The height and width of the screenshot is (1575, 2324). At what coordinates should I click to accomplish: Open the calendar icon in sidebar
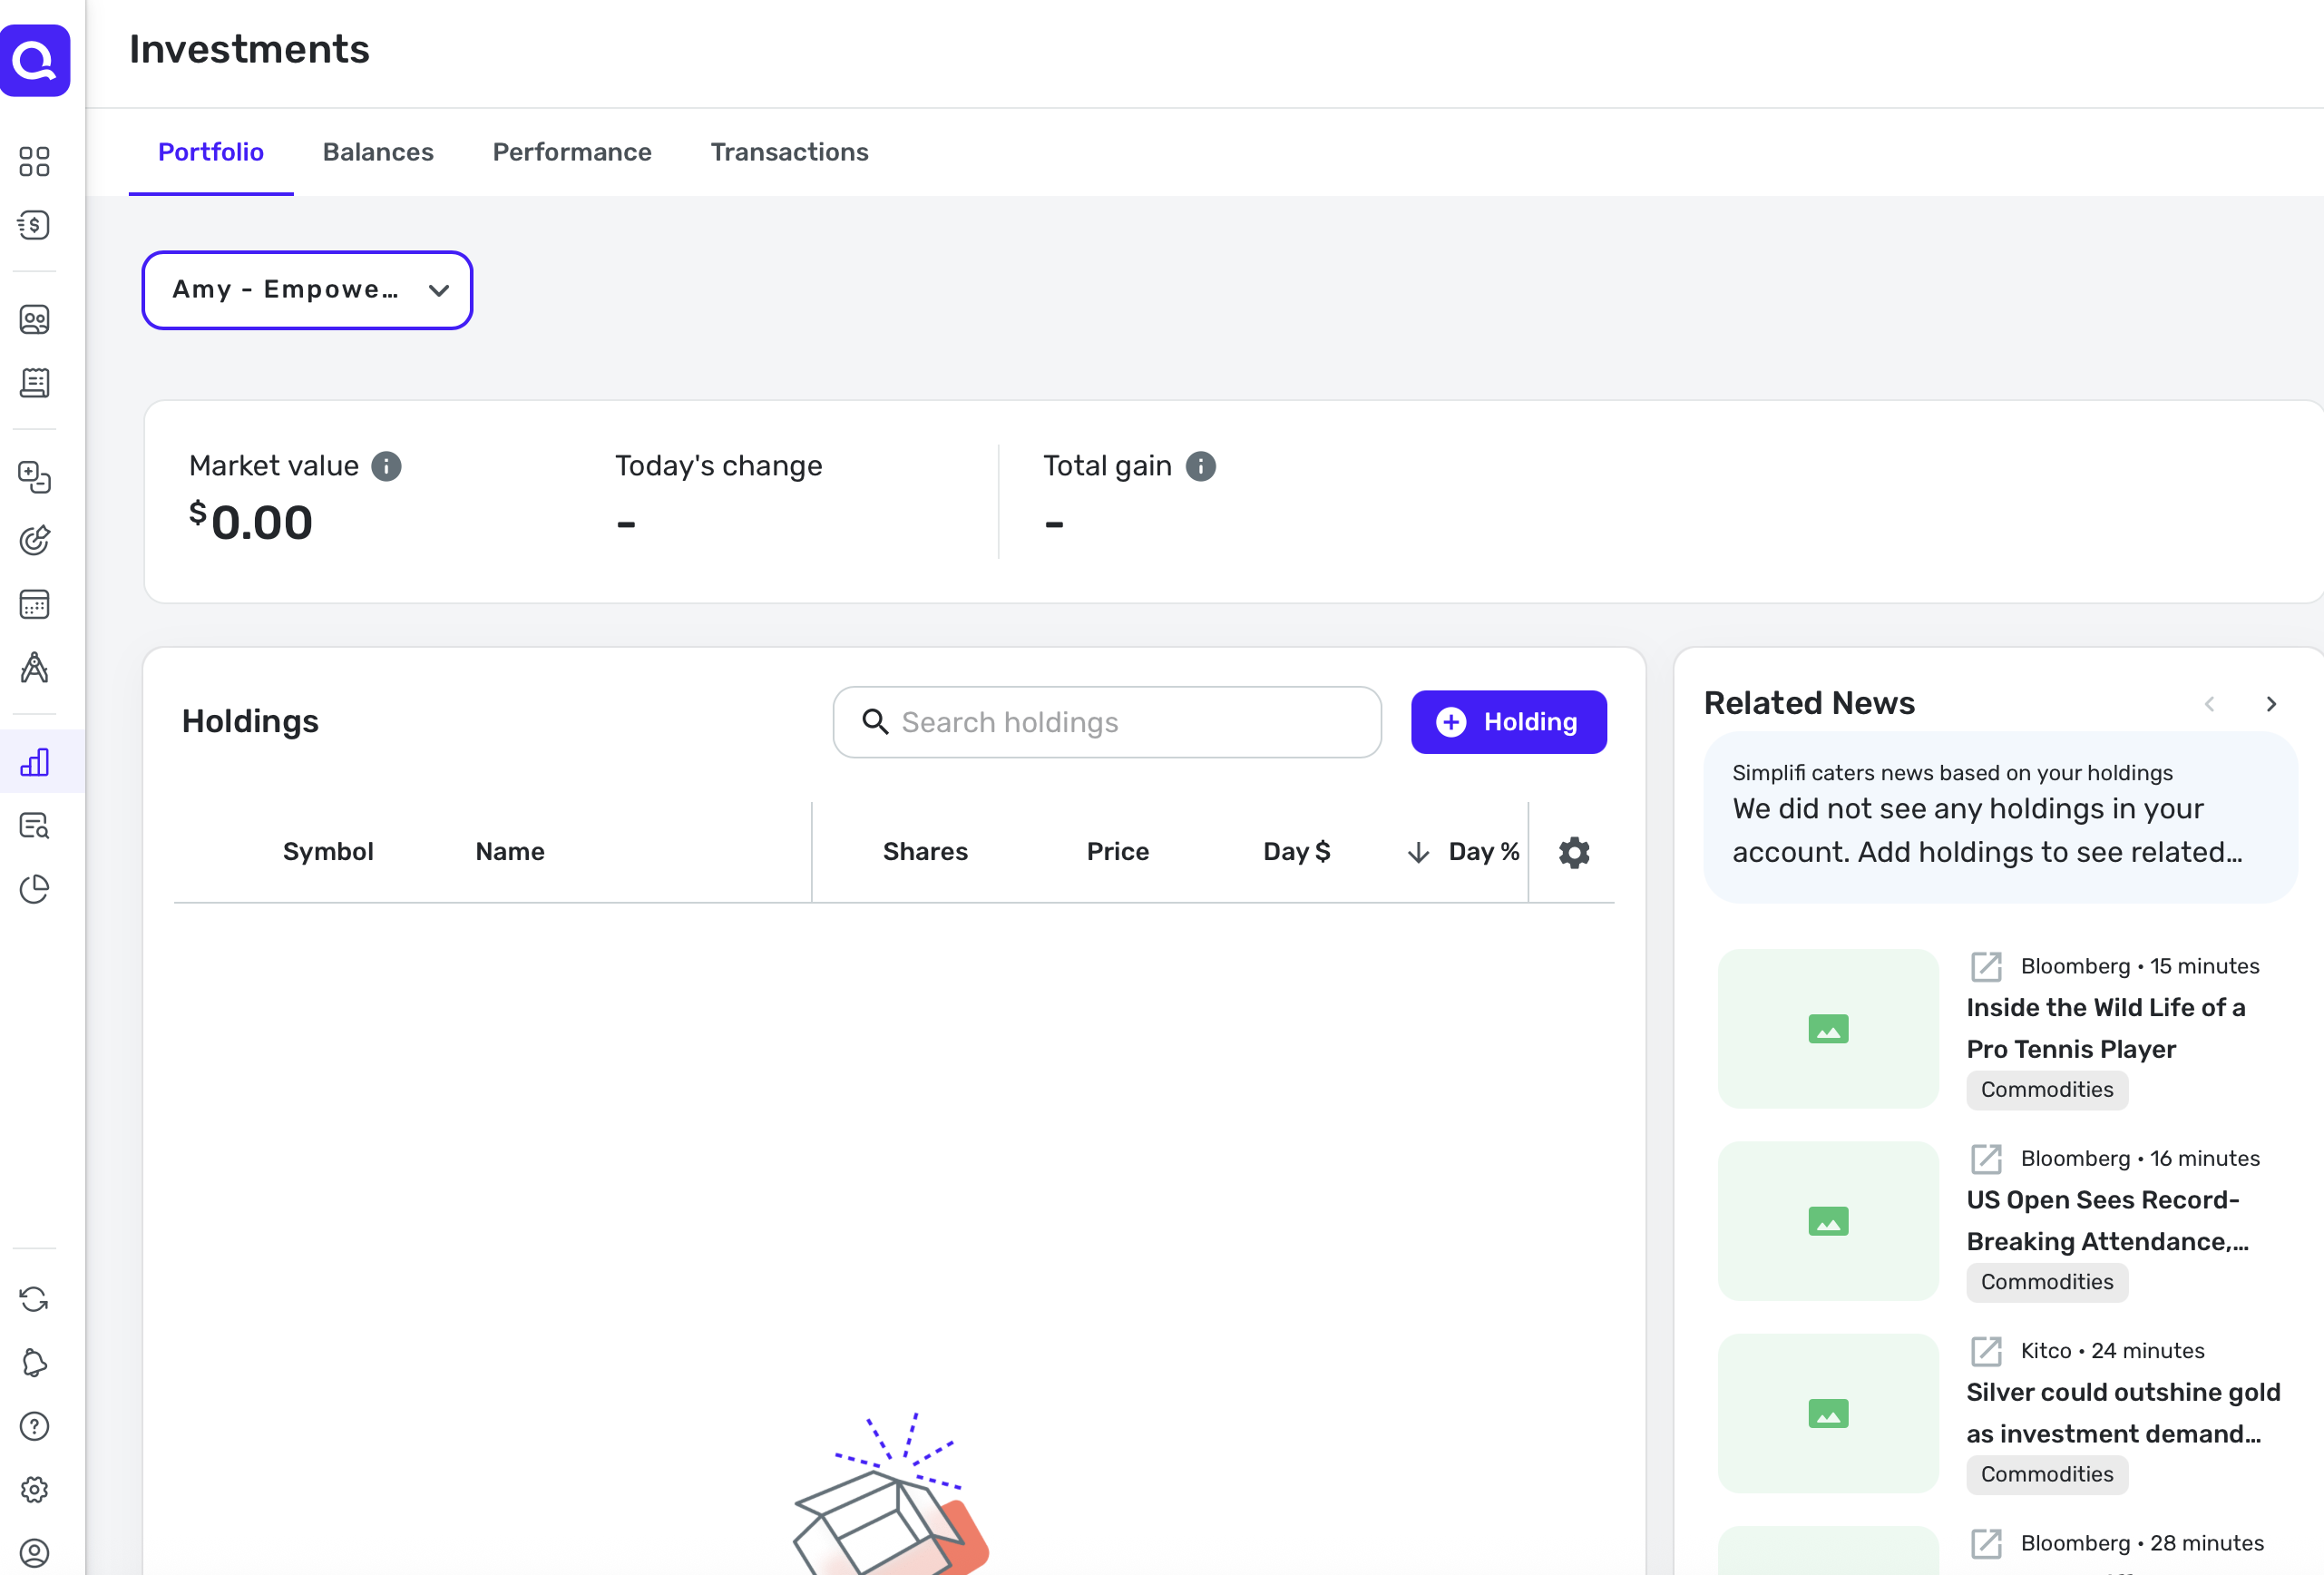coord(34,604)
